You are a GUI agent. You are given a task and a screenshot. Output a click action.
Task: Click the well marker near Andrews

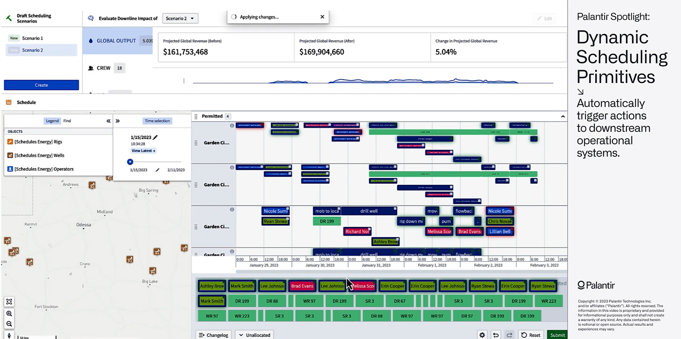tap(92, 185)
